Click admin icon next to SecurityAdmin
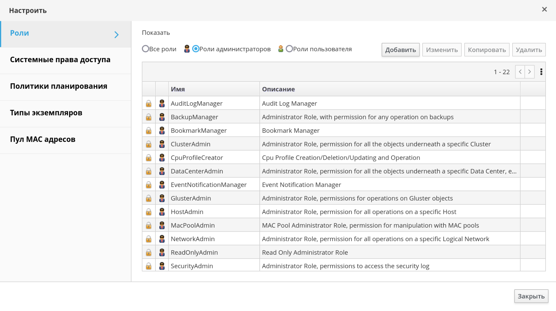This screenshot has width=556, height=311. coord(162,266)
